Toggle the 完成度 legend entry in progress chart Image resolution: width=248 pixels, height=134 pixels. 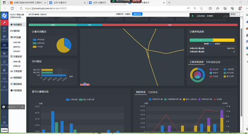(218, 99)
